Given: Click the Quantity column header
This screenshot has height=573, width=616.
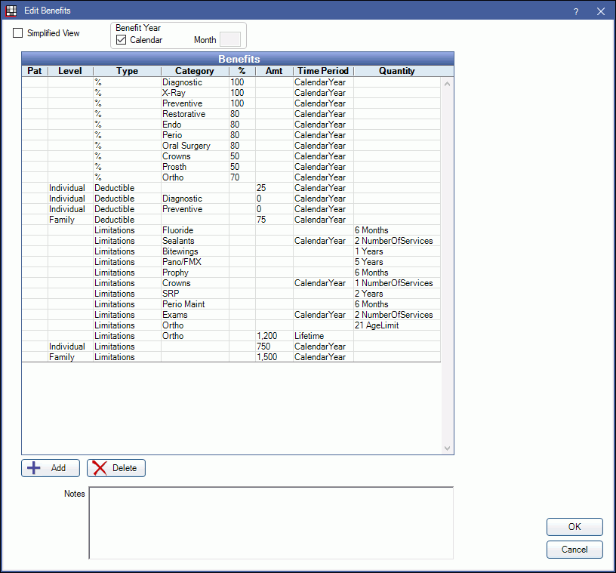Looking at the screenshot, I should click(x=397, y=71).
